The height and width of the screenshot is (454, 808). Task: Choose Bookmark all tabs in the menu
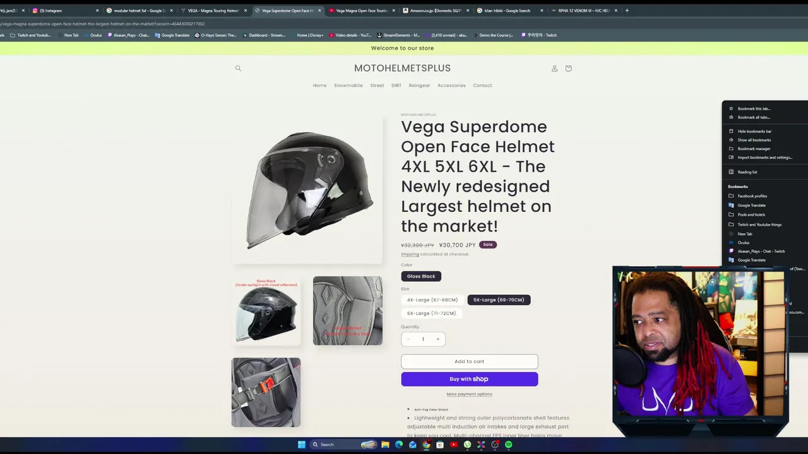click(754, 117)
